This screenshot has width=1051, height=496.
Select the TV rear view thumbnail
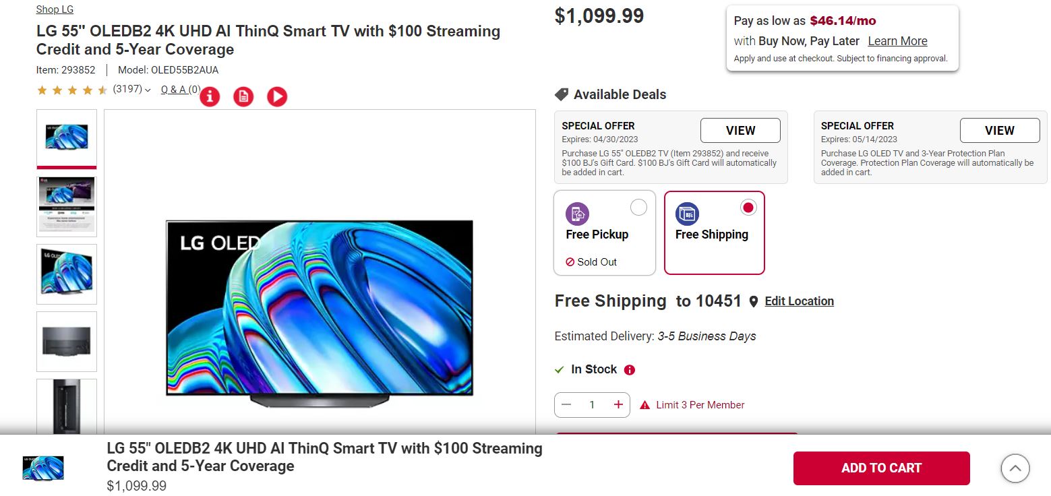(67, 341)
